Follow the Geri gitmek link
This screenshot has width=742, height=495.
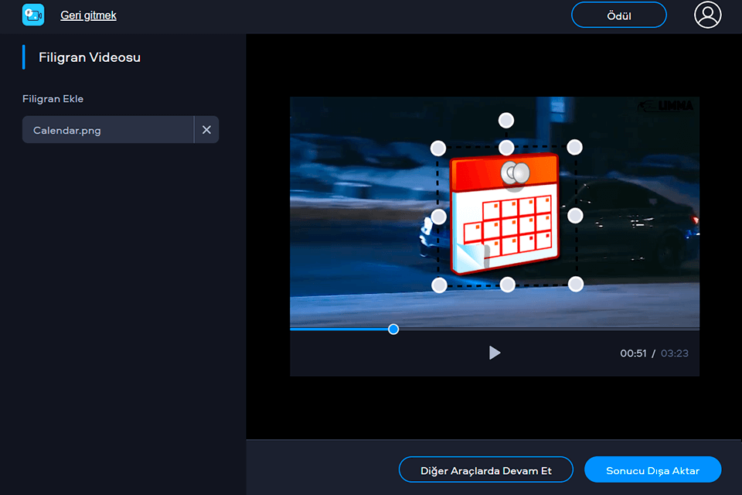pos(88,15)
